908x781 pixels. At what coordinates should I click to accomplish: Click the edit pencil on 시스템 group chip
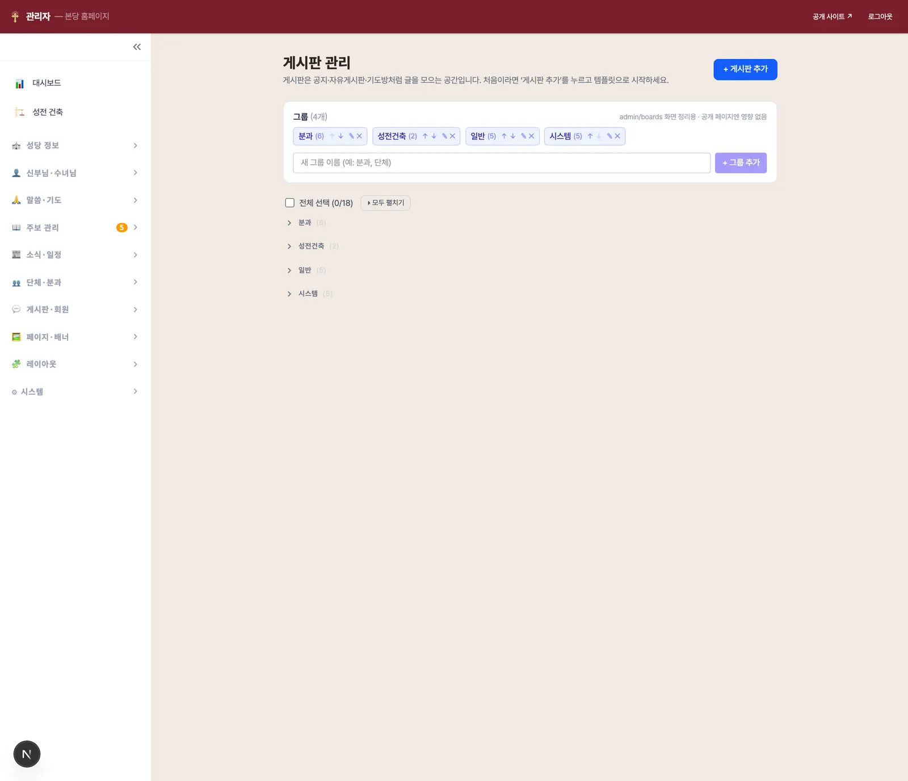[609, 136]
